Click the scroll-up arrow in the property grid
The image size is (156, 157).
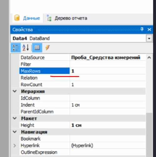pyautogui.click(x=149, y=57)
